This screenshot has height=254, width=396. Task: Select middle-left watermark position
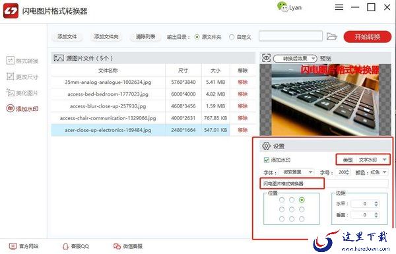(x=282, y=209)
